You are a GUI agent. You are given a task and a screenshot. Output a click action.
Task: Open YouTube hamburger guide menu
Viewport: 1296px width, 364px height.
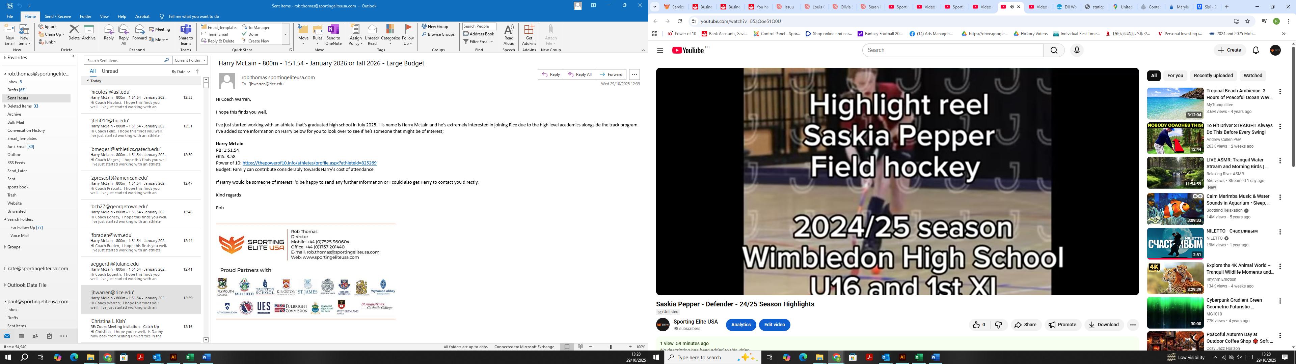click(660, 50)
